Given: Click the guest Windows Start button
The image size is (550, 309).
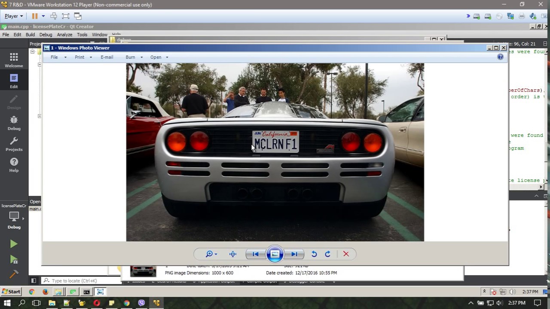Looking at the screenshot, I should point(11,292).
